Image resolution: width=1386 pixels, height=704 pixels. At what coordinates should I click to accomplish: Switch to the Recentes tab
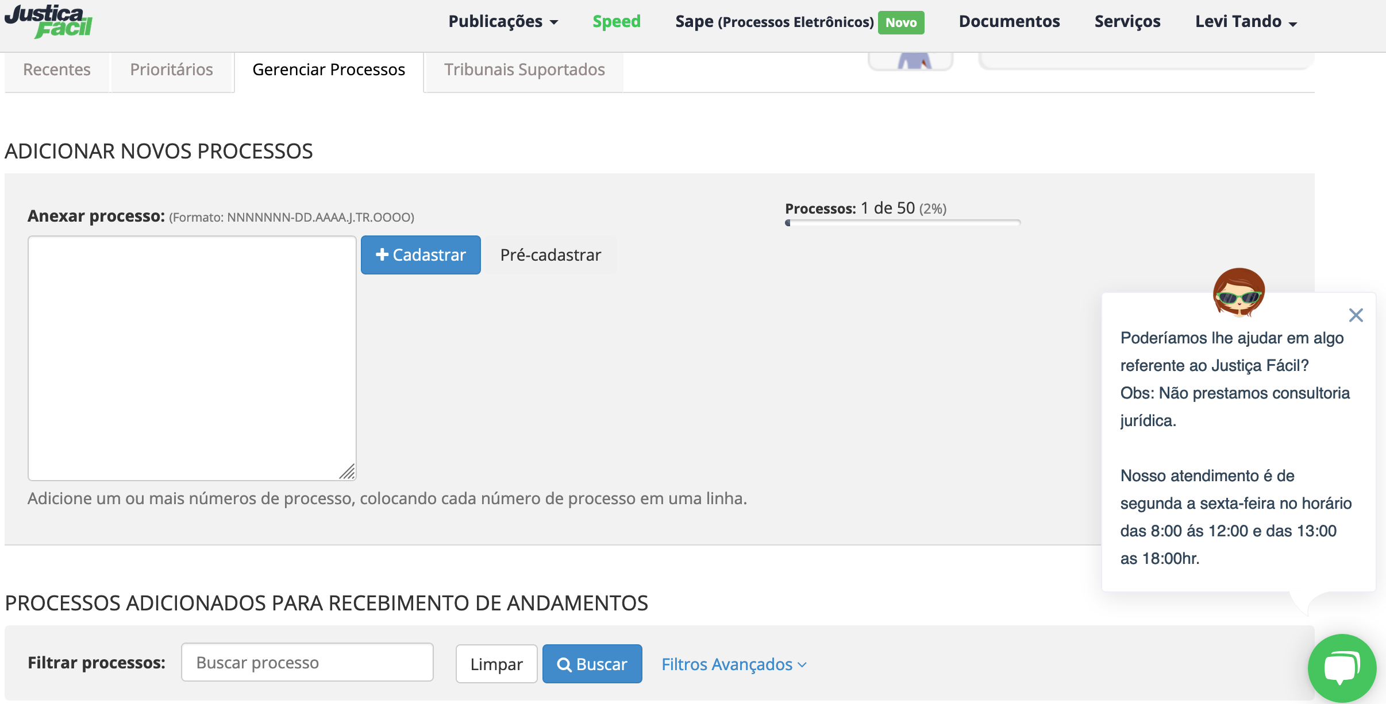click(x=57, y=69)
